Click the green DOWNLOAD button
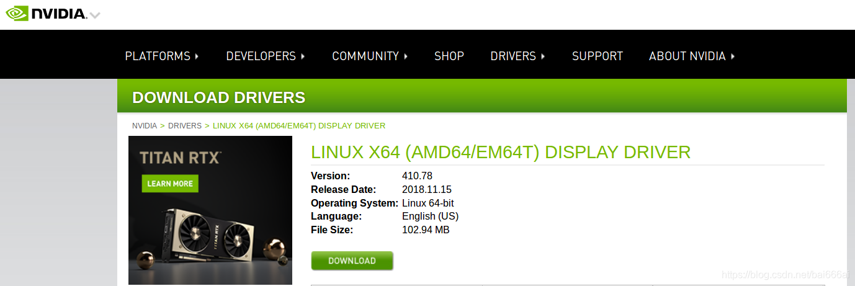This screenshot has height=286, width=855. 352,261
